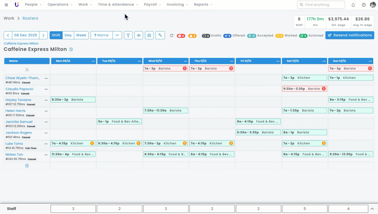378x214 pixels.
Task: Open the notifications bell
Action: click(353, 5)
